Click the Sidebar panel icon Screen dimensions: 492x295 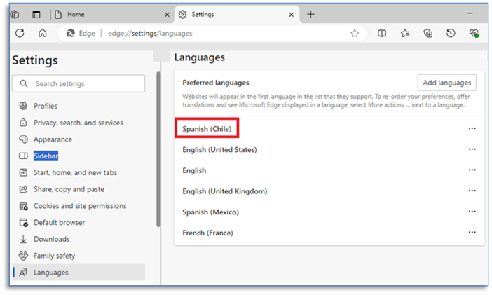pos(24,156)
